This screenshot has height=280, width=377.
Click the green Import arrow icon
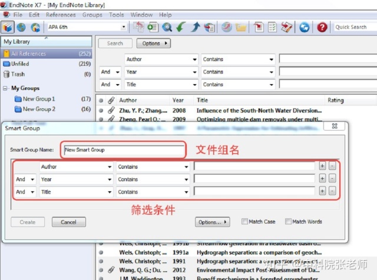point(181,27)
